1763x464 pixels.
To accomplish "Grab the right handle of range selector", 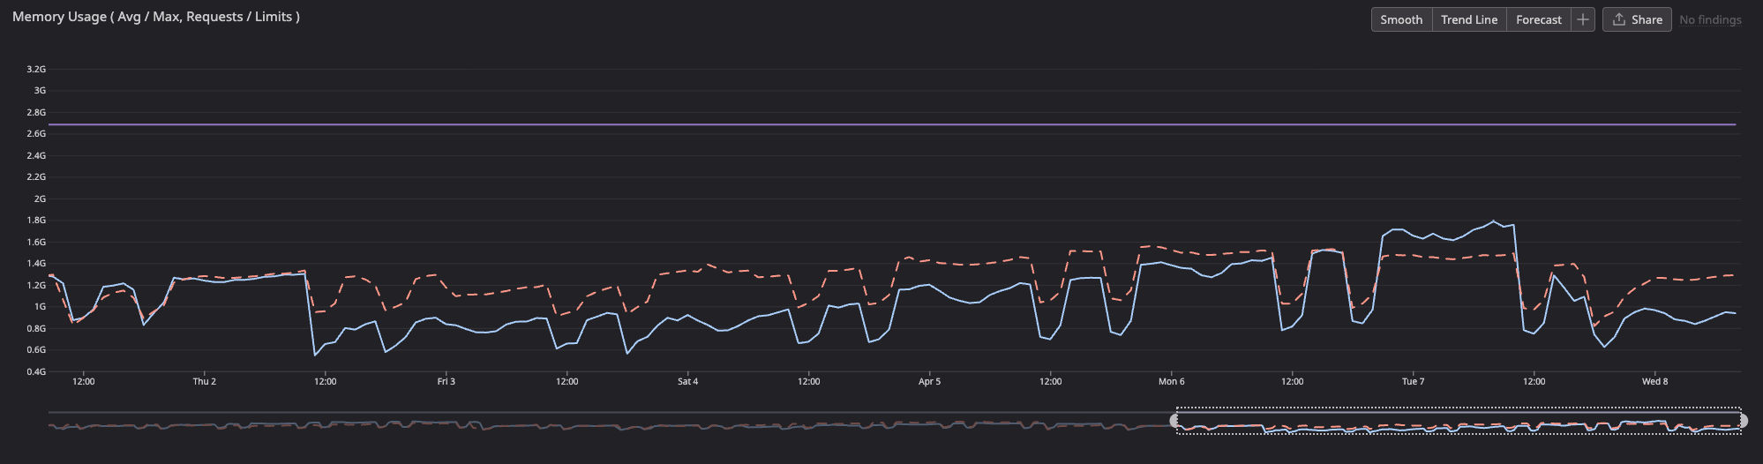I will pos(1743,421).
